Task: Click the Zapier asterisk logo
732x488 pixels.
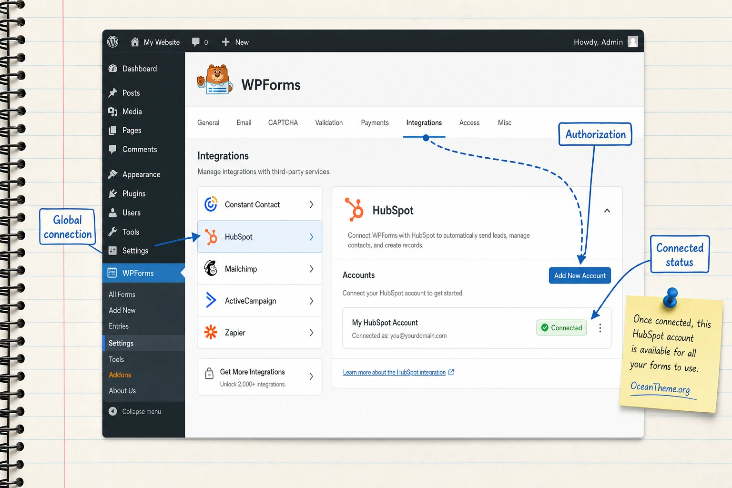Action: (211, 332)
